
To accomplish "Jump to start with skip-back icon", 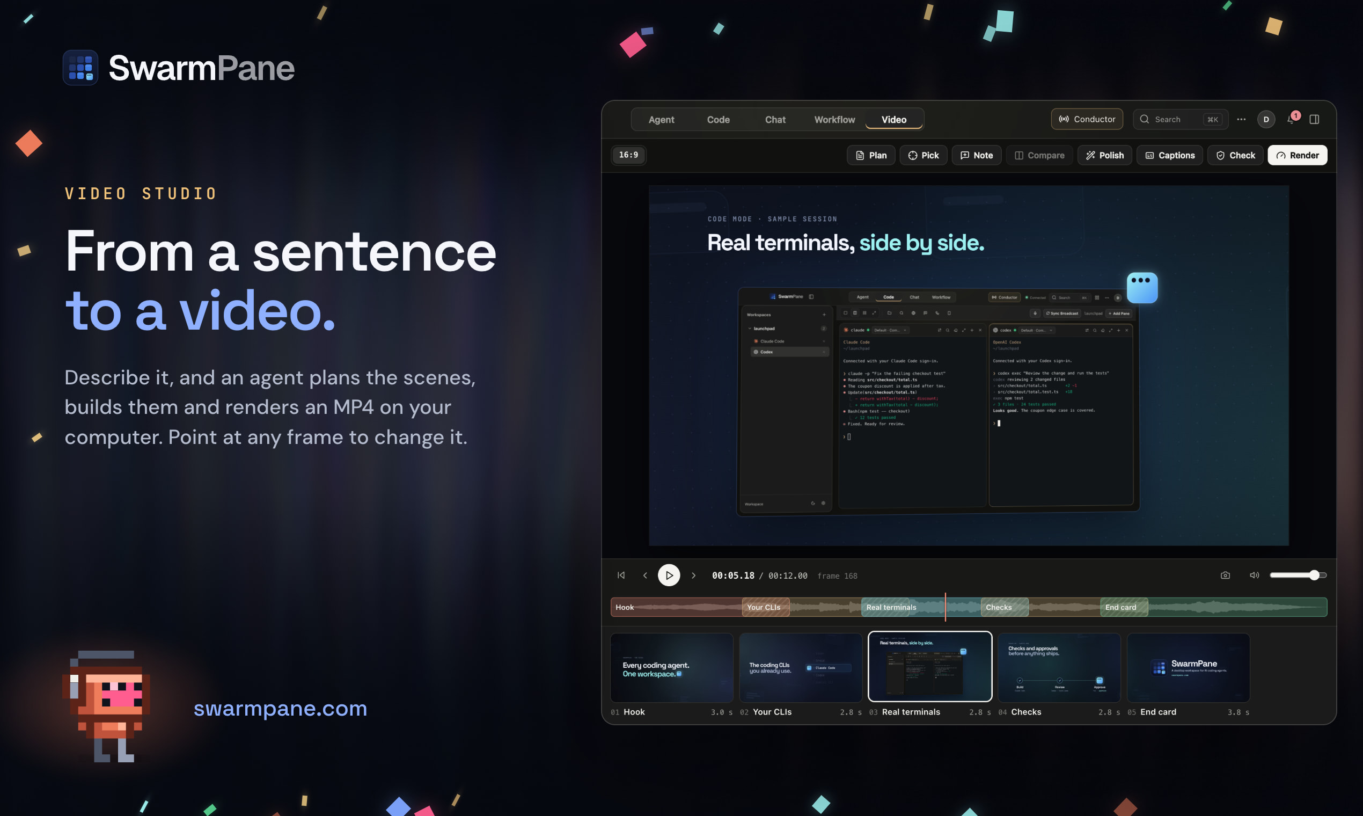I will (x=621, y=575).
